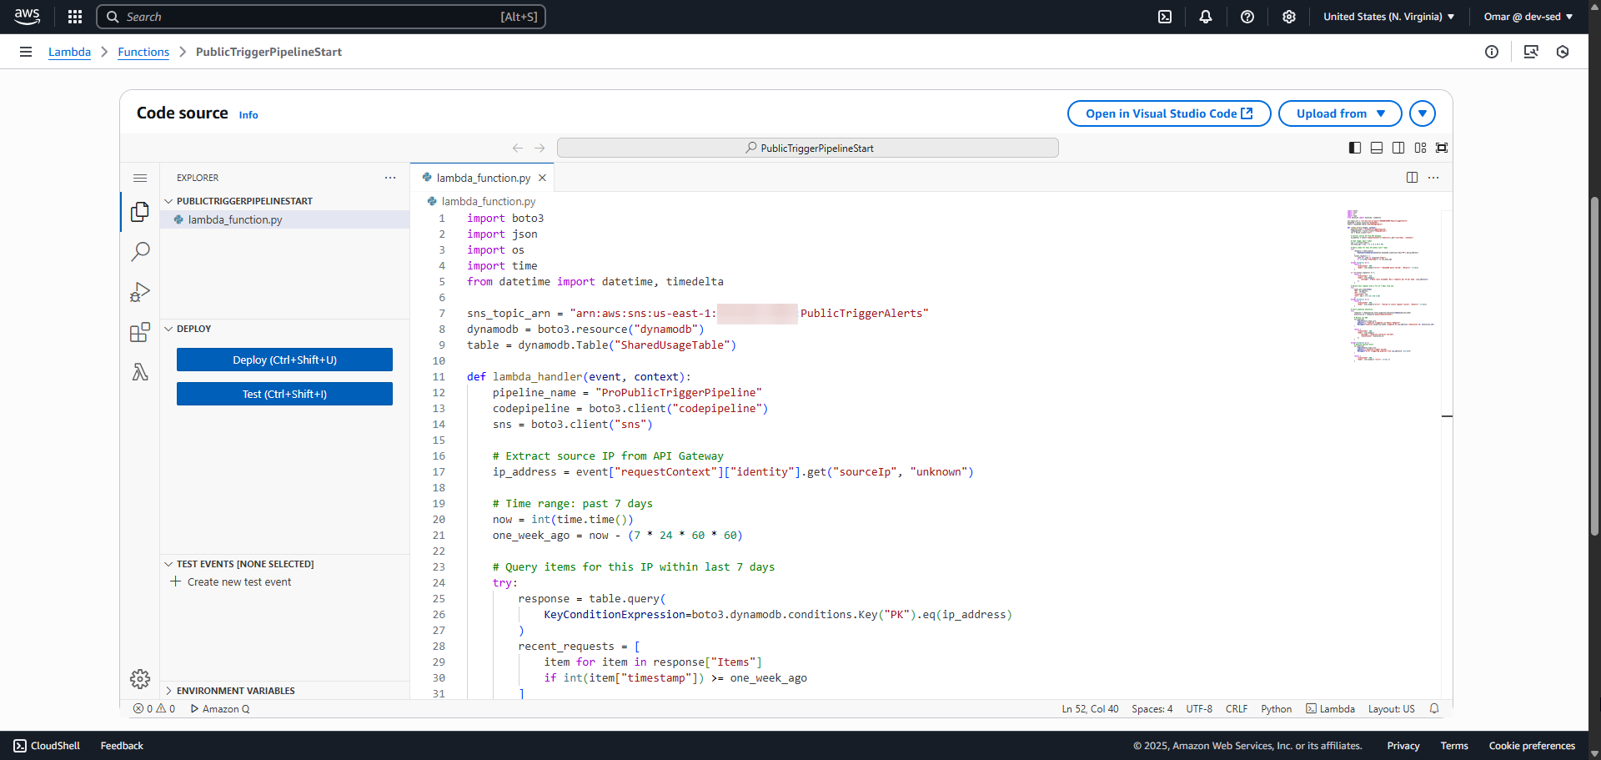The image size is (1601, 760).
Task: Close the lambda_function.py tab
Action: point(542,178)
